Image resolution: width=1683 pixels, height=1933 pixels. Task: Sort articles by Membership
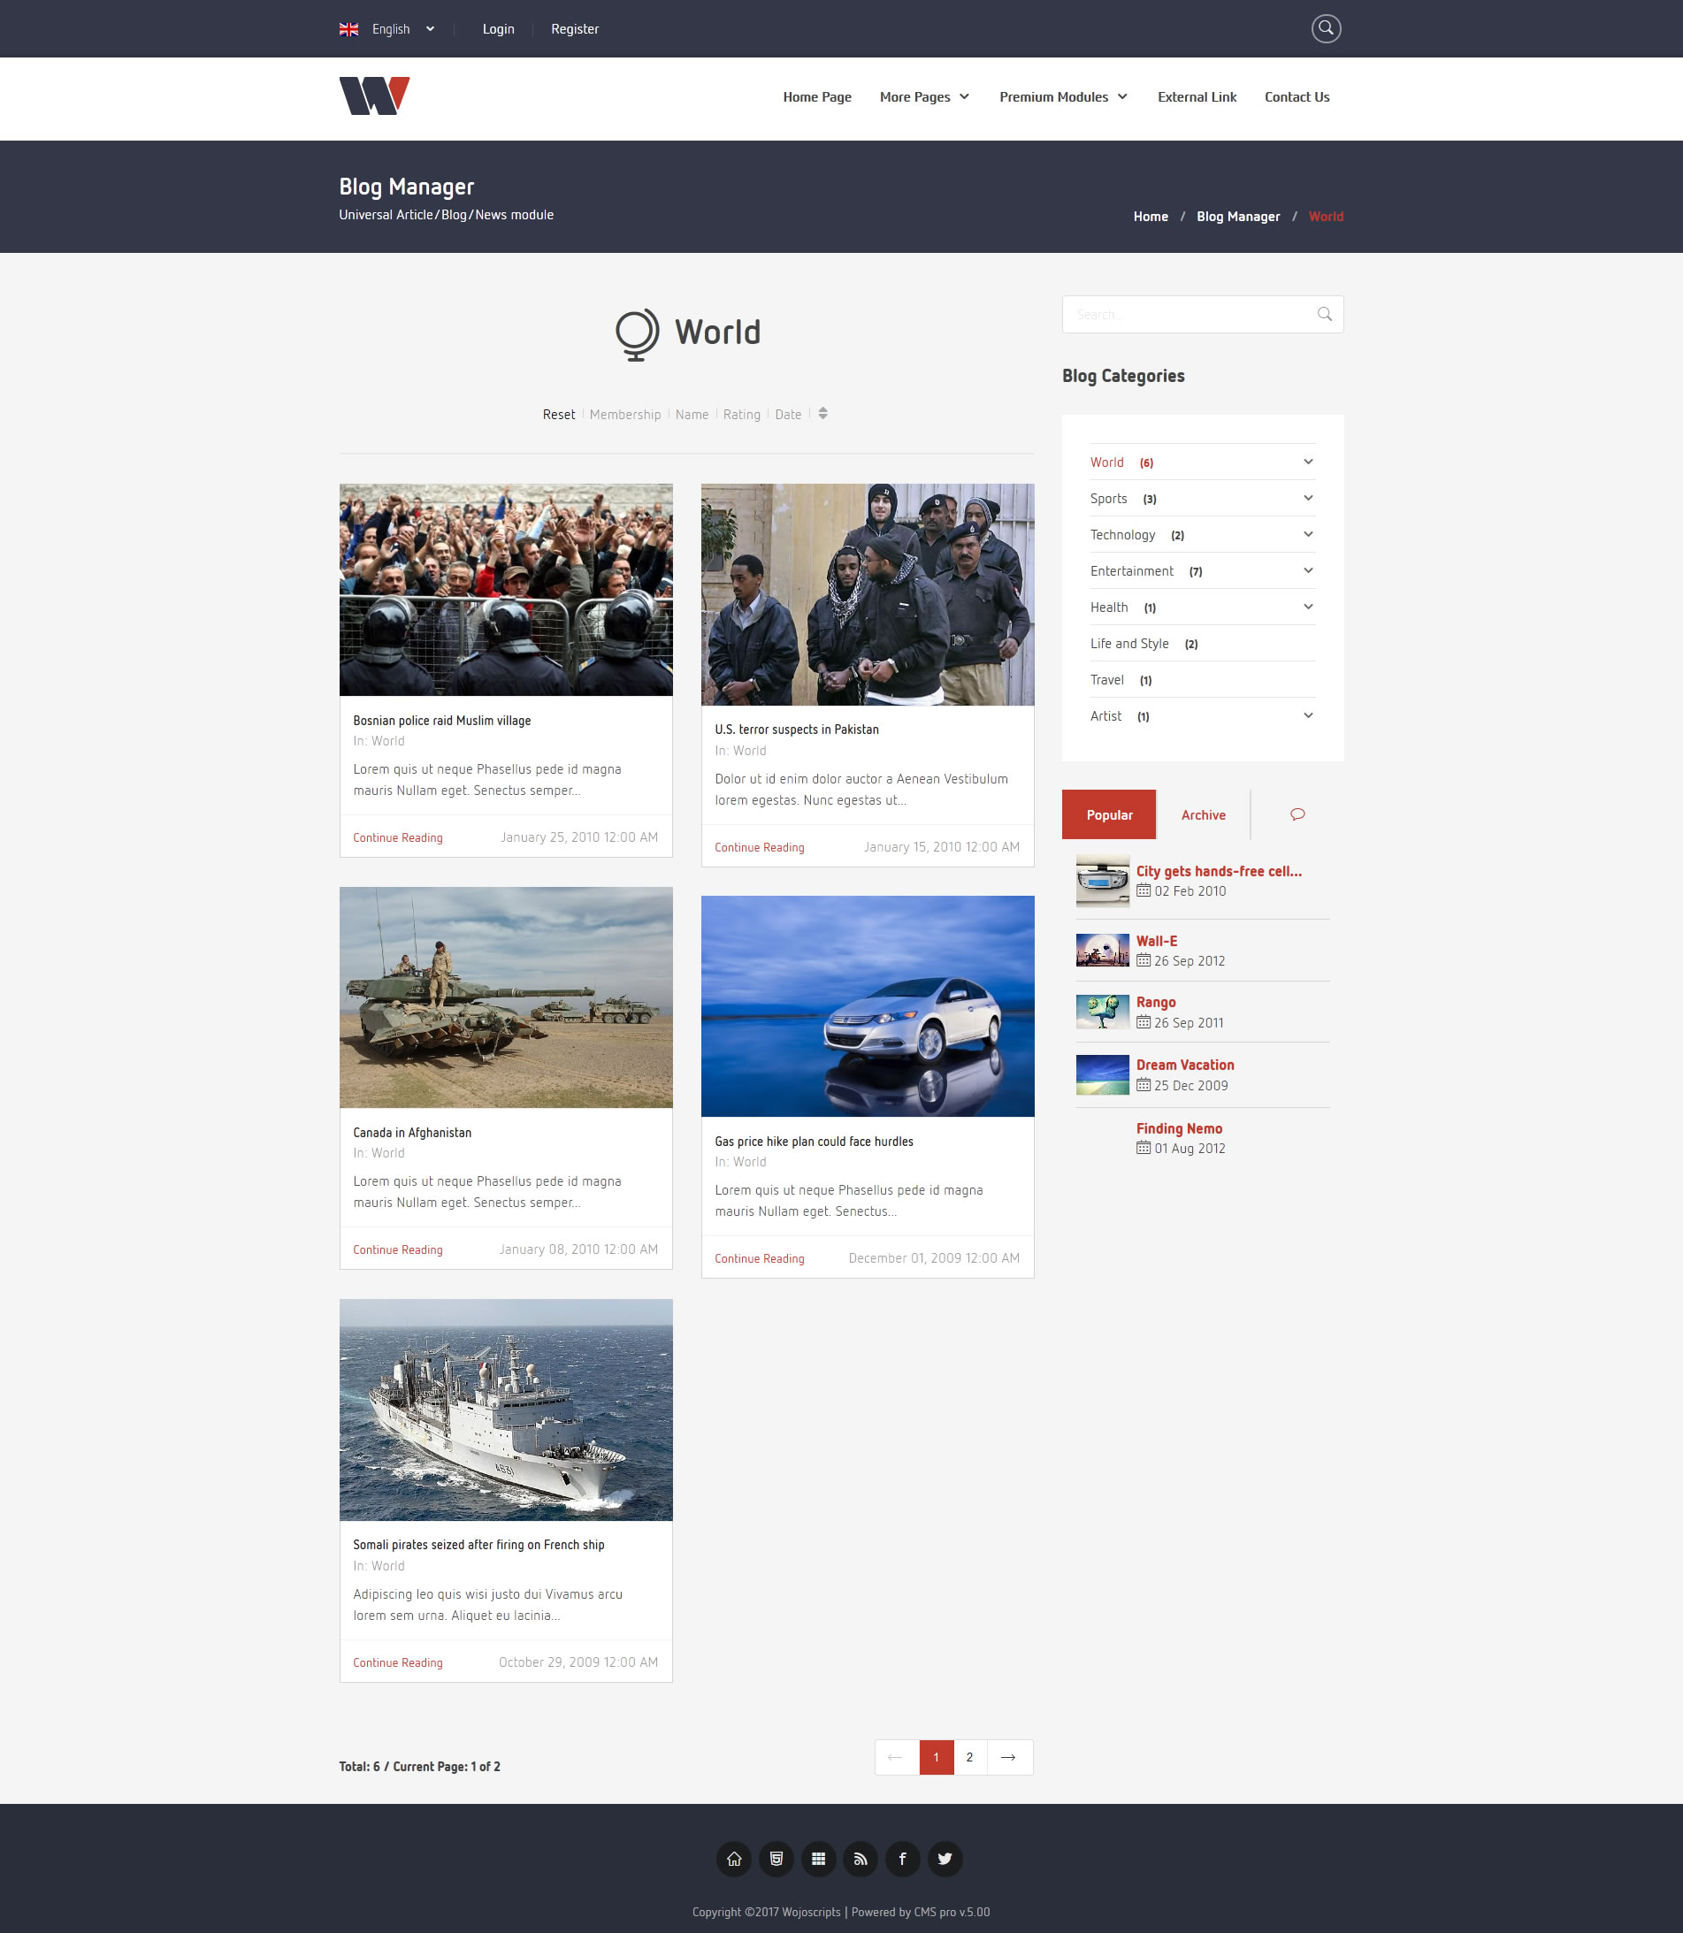point(625,415)
